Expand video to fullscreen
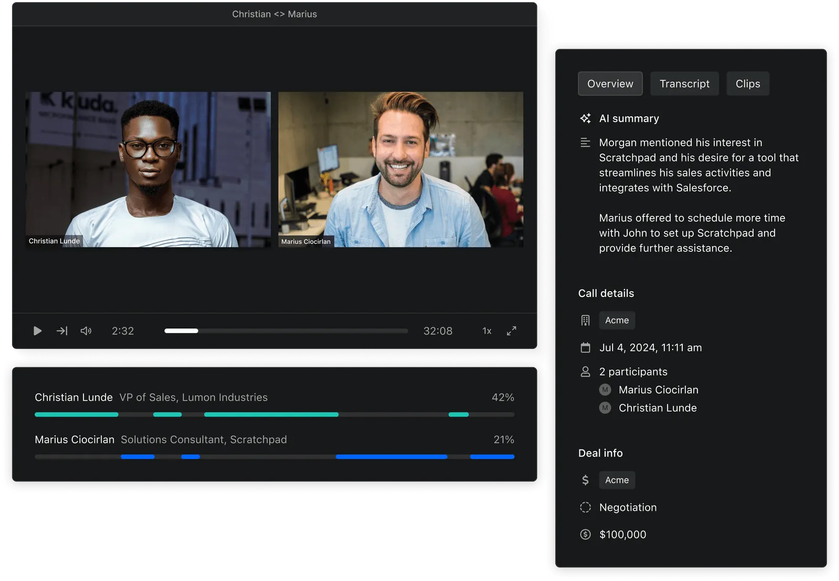Image resolution: width=839 pixels, height=581 pixels. point(512,331)
